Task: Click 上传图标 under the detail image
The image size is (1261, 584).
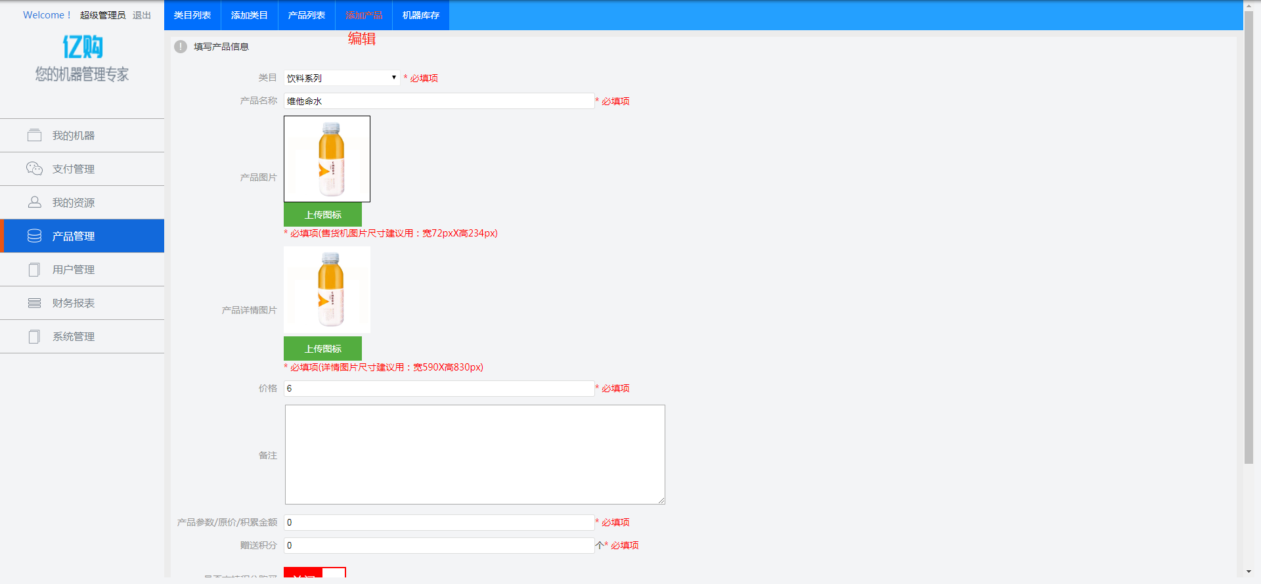Action: (322, 349)
